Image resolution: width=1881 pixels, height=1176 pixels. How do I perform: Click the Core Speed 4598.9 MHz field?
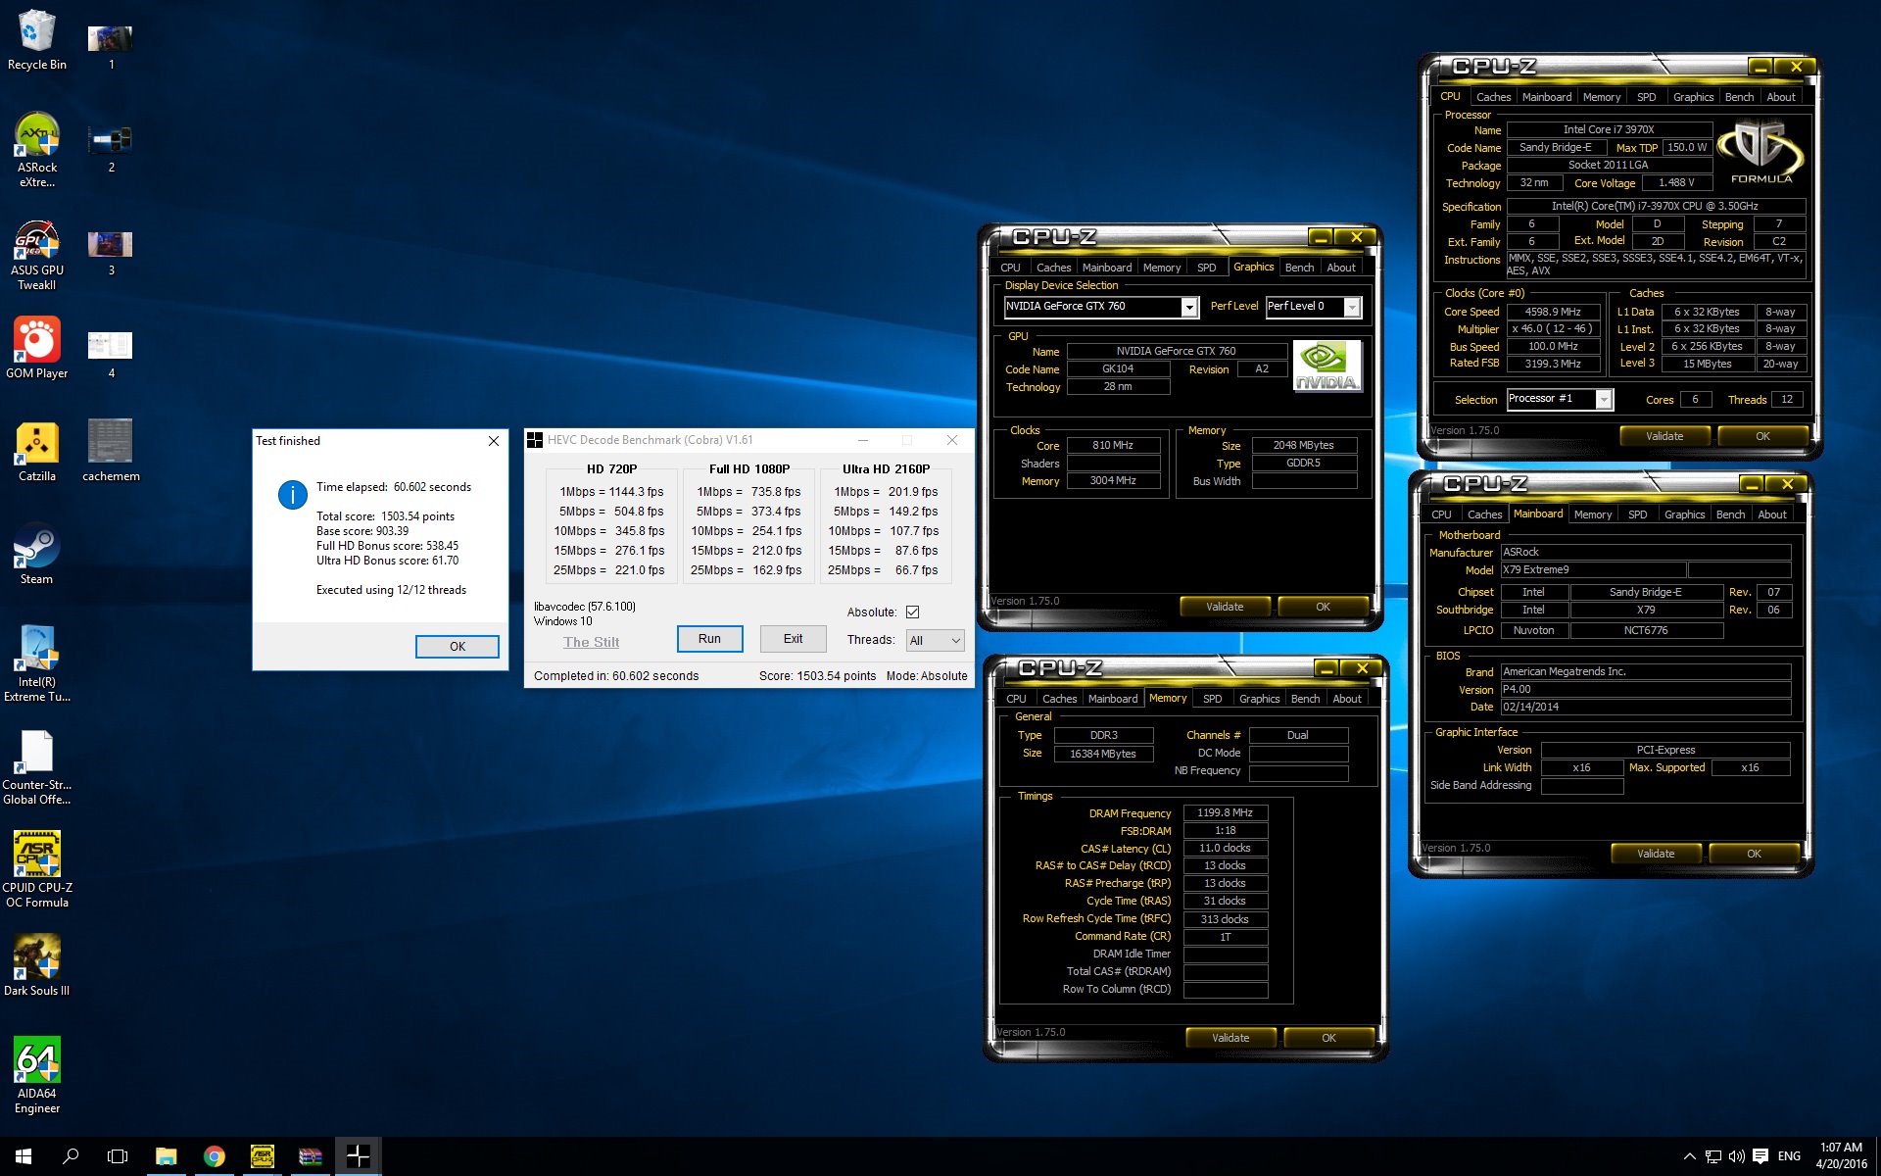(x=1554, y=312)
